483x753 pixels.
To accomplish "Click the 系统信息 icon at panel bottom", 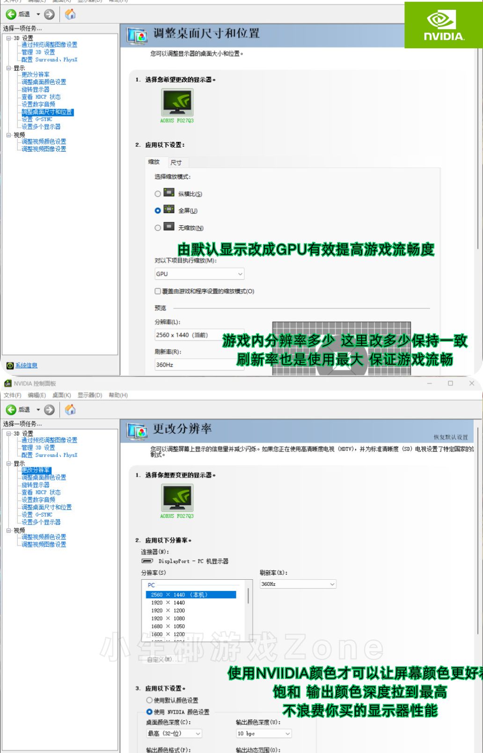I will (x=10, y=365).
